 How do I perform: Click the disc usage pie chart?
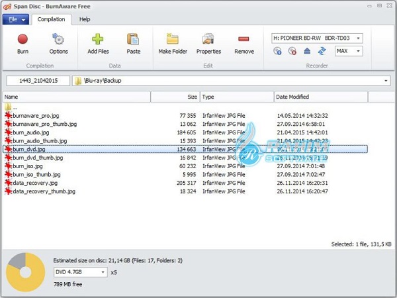pos(25,272)
